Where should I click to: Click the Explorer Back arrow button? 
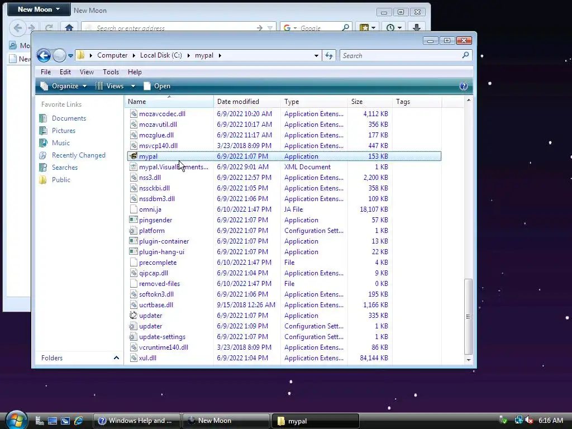coord(44,55)
